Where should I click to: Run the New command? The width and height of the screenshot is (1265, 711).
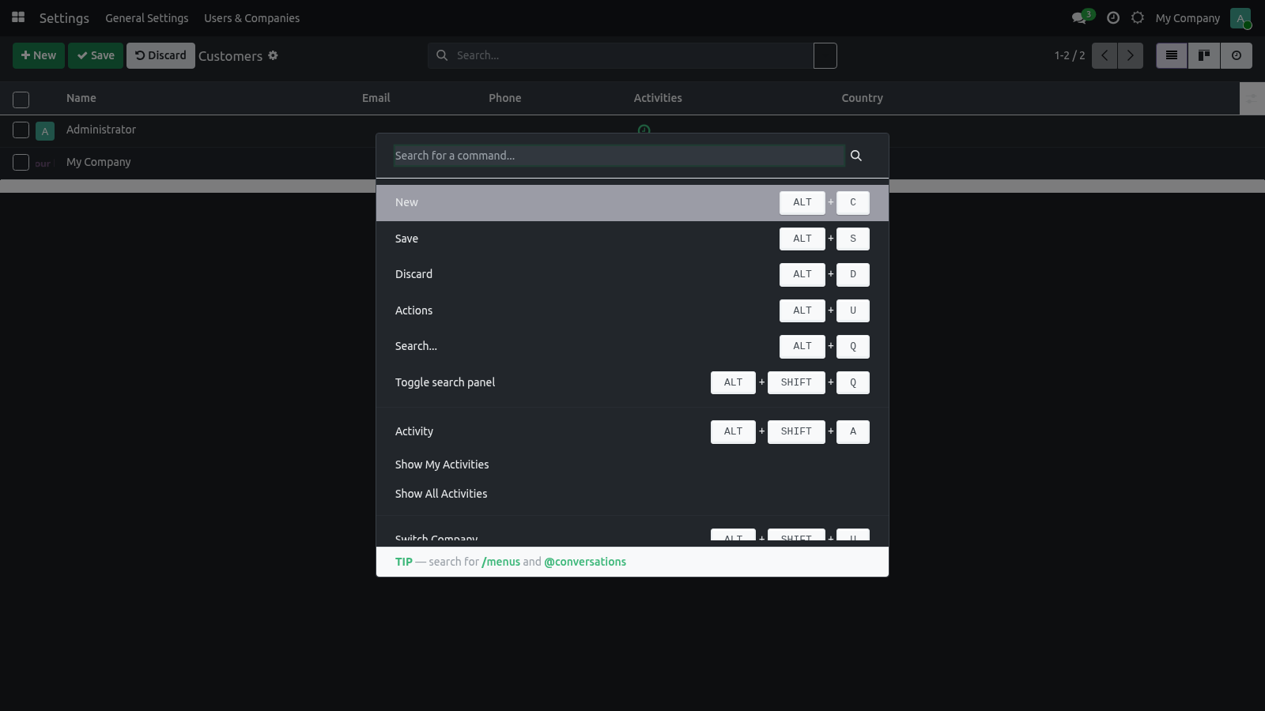coord(632,202)
